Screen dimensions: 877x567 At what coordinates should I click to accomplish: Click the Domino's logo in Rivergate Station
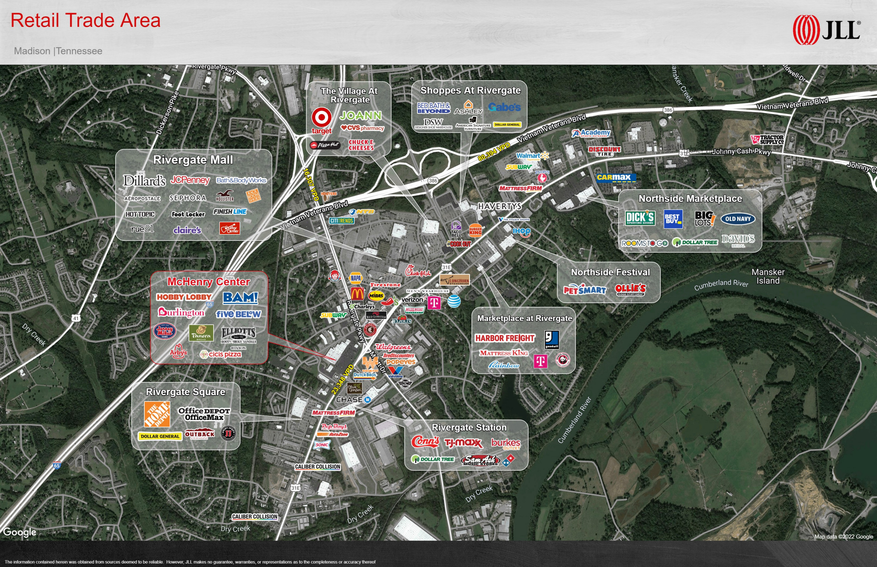509,460
